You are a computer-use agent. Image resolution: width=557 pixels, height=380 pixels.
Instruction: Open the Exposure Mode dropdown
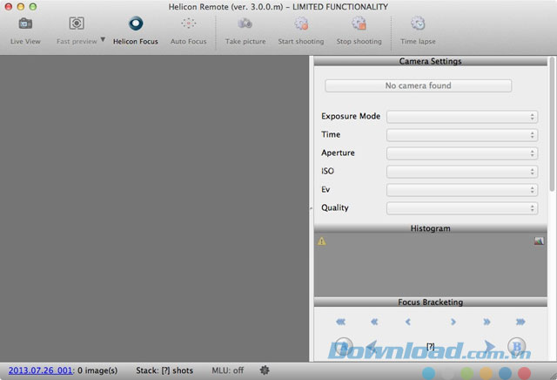point(462,117)
